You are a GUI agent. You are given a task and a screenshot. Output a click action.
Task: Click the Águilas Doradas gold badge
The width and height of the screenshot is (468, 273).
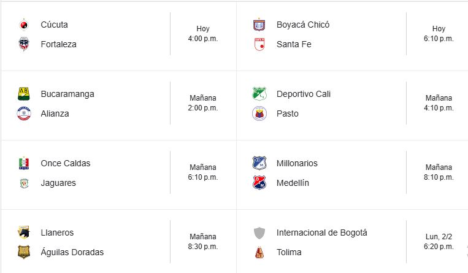(x=24, y=252)
